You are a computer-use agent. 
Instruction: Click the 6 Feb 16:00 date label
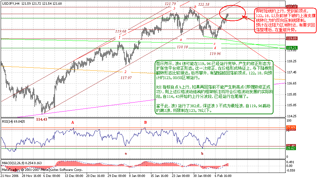coord(223,176)
